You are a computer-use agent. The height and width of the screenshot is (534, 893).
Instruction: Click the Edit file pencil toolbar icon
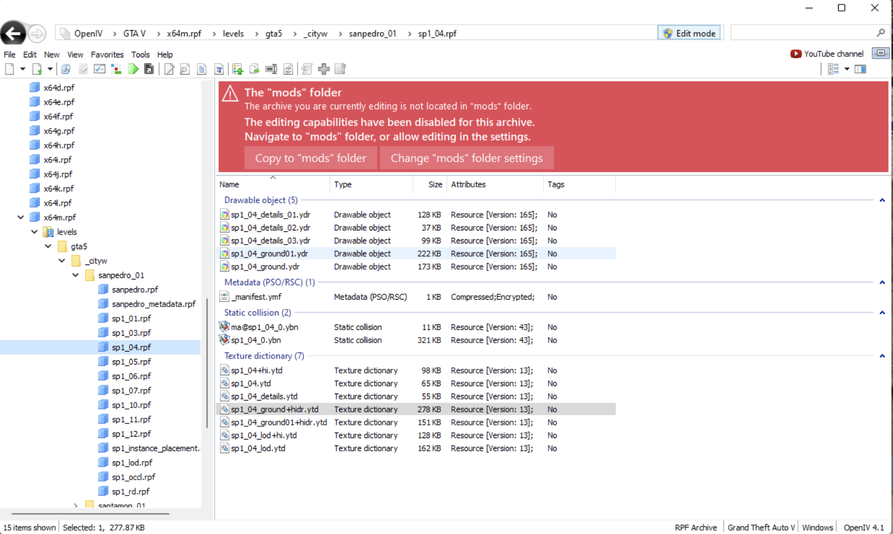(169, 69)
